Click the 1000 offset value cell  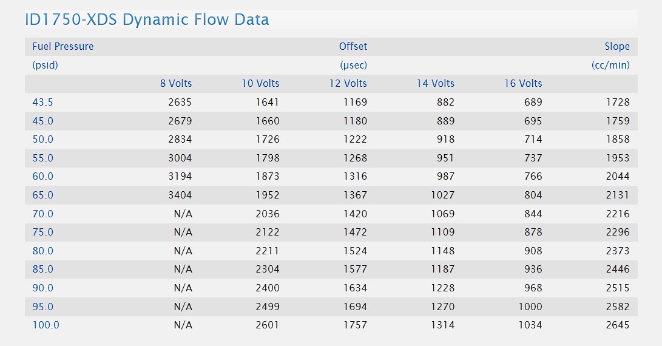coord(530,307)
